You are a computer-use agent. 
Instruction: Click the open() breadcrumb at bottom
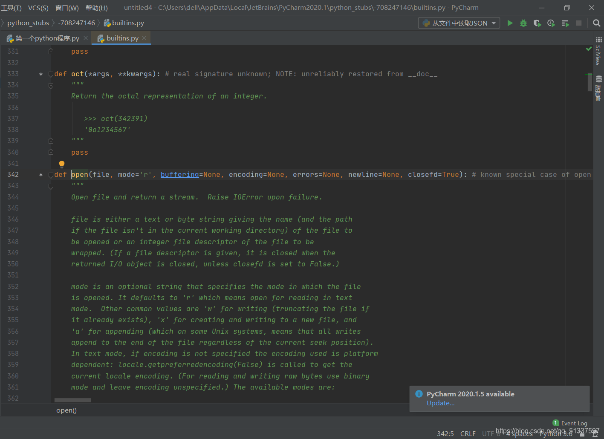pos(66,410)
